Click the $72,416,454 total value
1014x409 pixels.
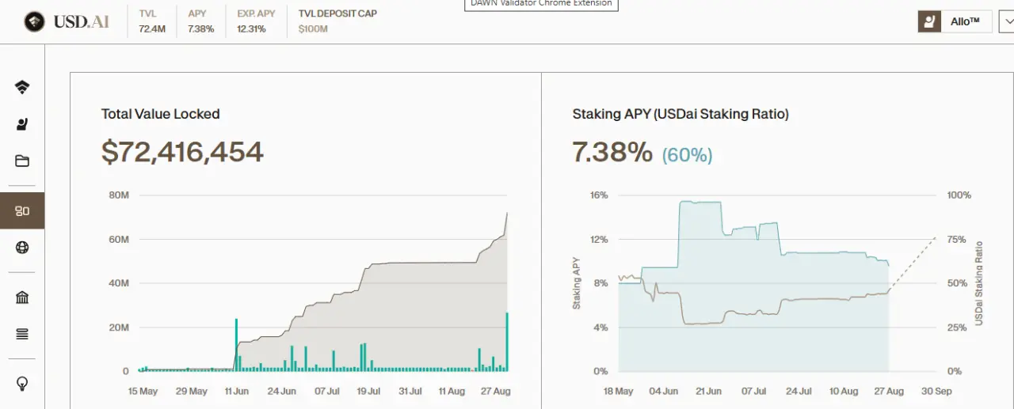182,152
